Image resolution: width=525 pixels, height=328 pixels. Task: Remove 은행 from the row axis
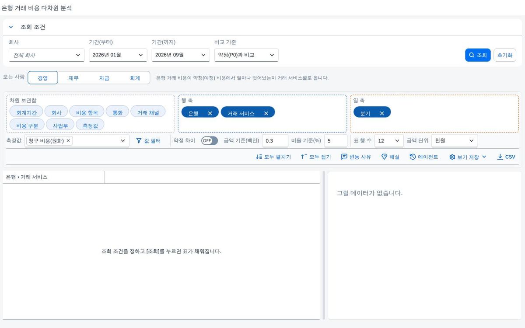coord(210,113)
